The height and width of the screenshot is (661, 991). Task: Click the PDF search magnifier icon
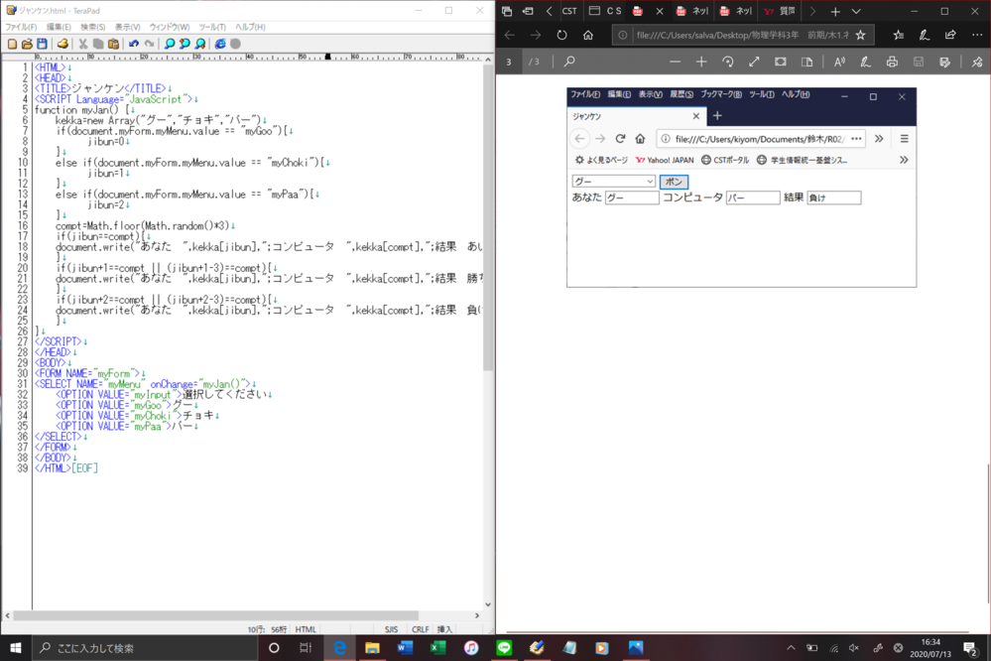pos(569,62)
